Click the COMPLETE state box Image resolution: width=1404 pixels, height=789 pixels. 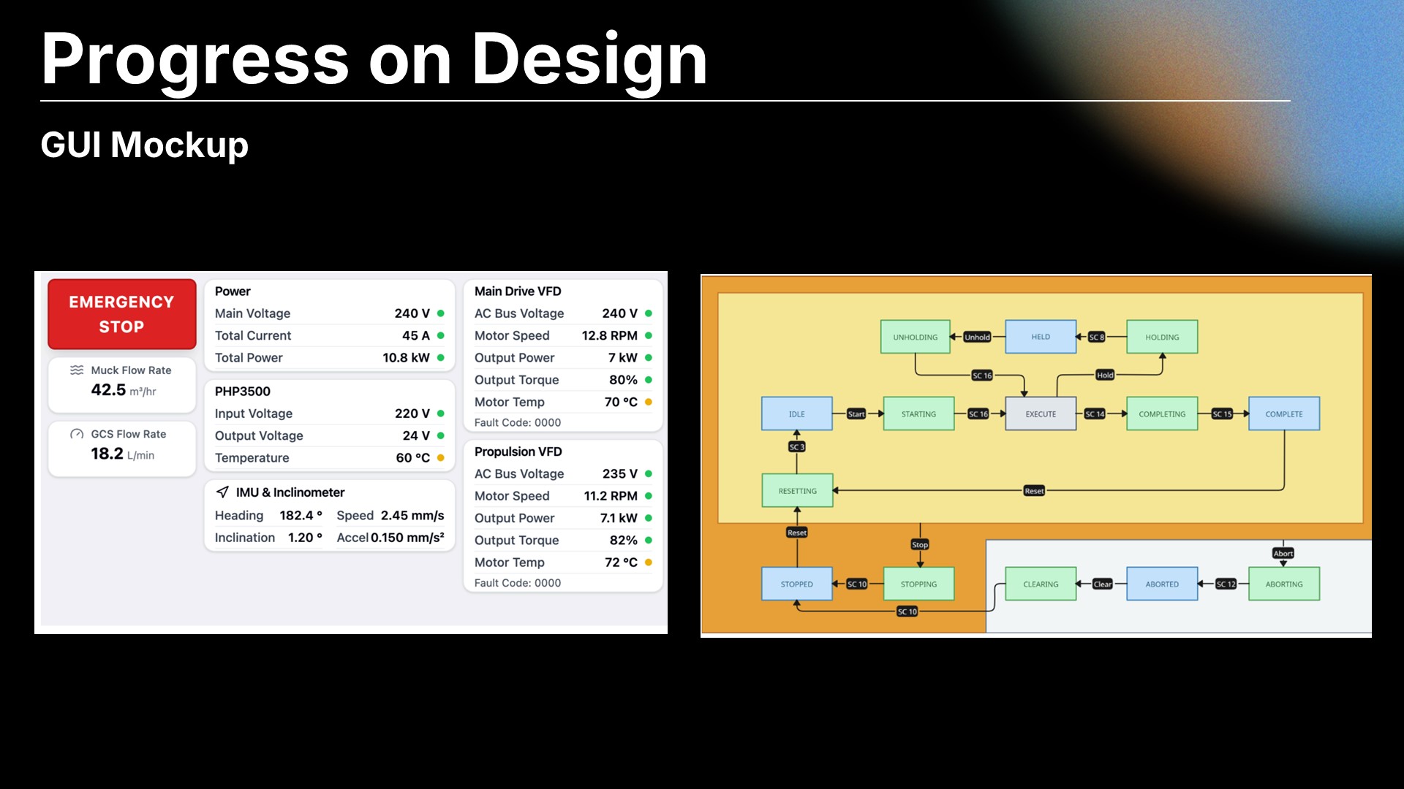point(1283,414)
